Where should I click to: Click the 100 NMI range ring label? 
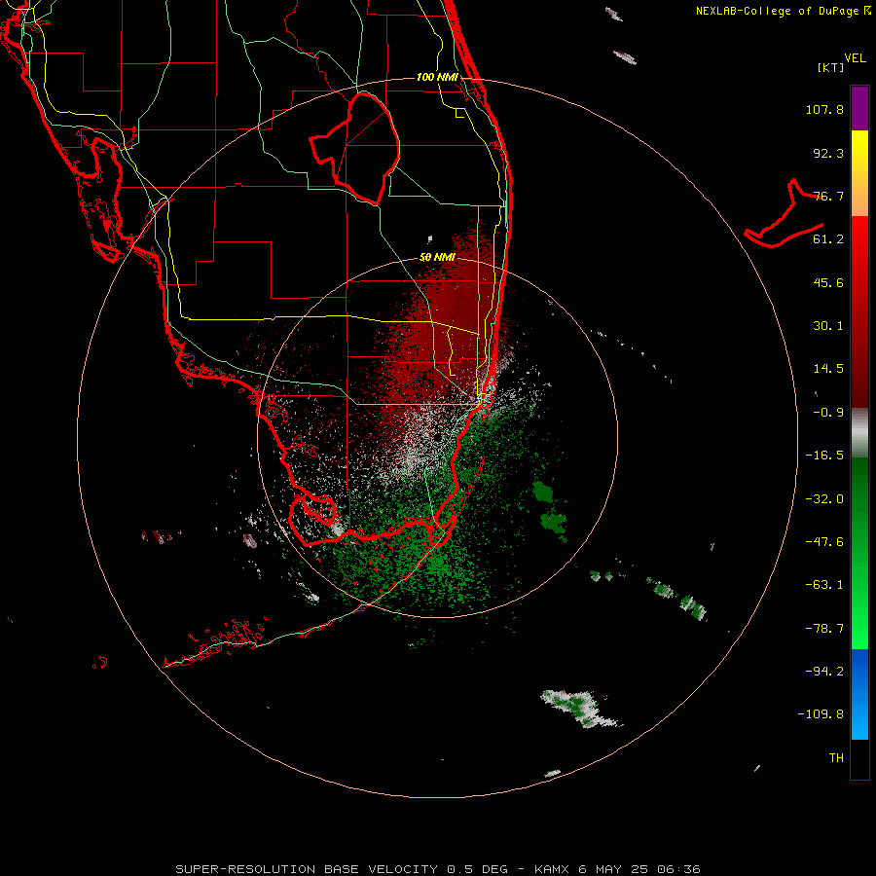coord(437,77)
